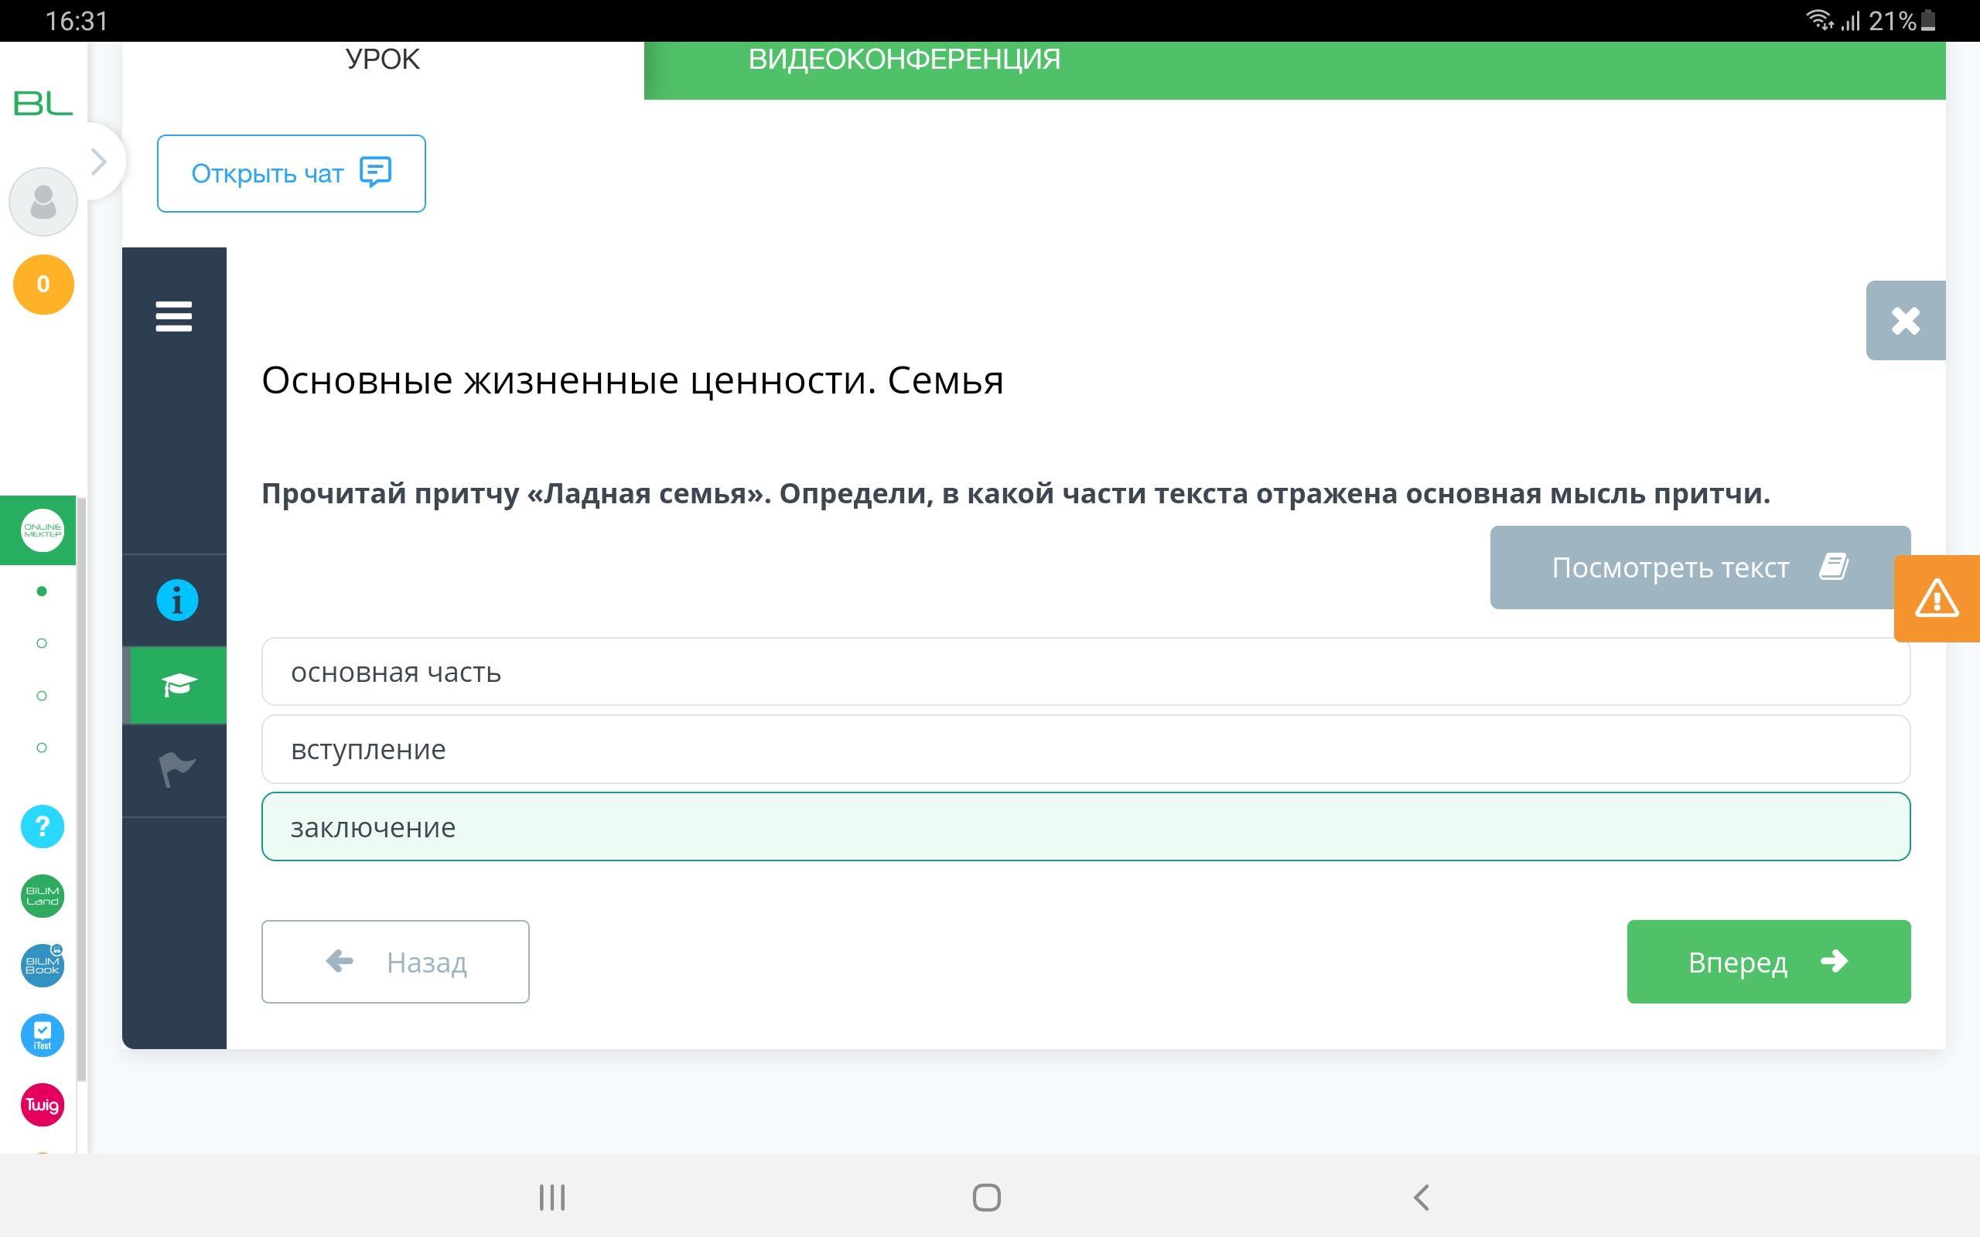Click Посмотреть текст button
This screenshot has width=1980, height=1237.
tap(1698, 567)
